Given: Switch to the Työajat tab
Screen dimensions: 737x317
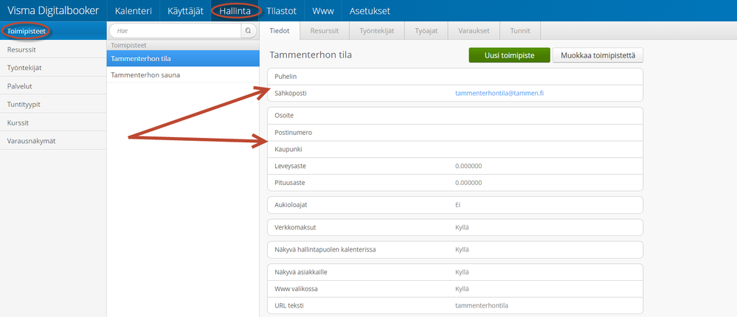Looking at the screenshot, I should point(426,31).
